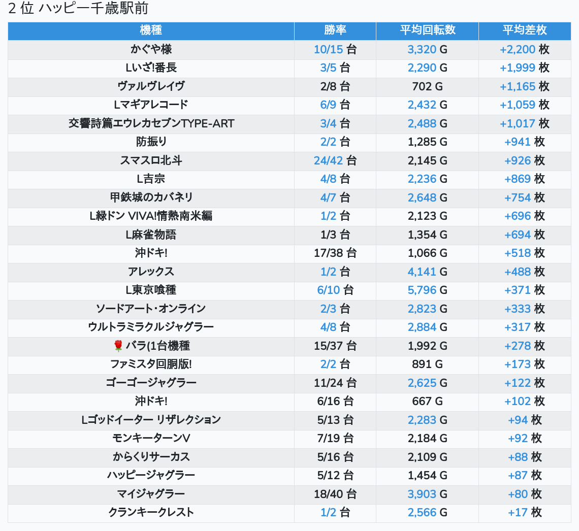Viewport: 579px width, 531px height.
Task: Select L緑ドン VIVA!情熱南米編 name
Action: point(151,216)
